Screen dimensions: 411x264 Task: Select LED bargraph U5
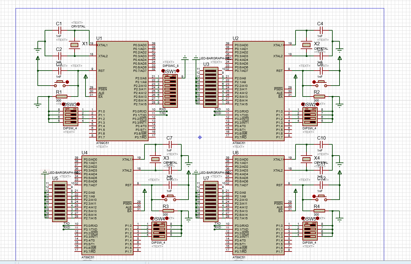coord(60,202)
